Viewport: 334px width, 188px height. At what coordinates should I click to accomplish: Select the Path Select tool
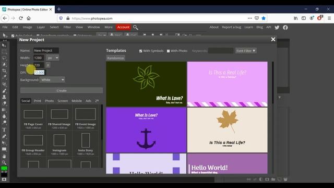(4, 143)
